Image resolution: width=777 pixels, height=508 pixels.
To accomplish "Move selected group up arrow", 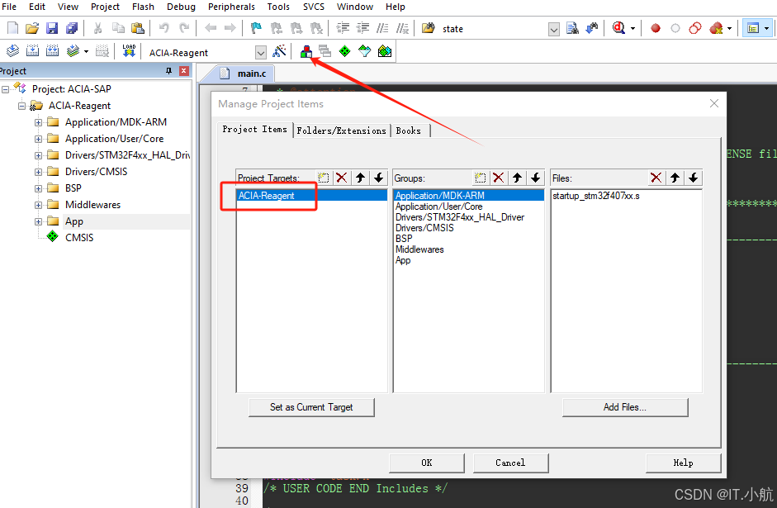I will [518, 178].
